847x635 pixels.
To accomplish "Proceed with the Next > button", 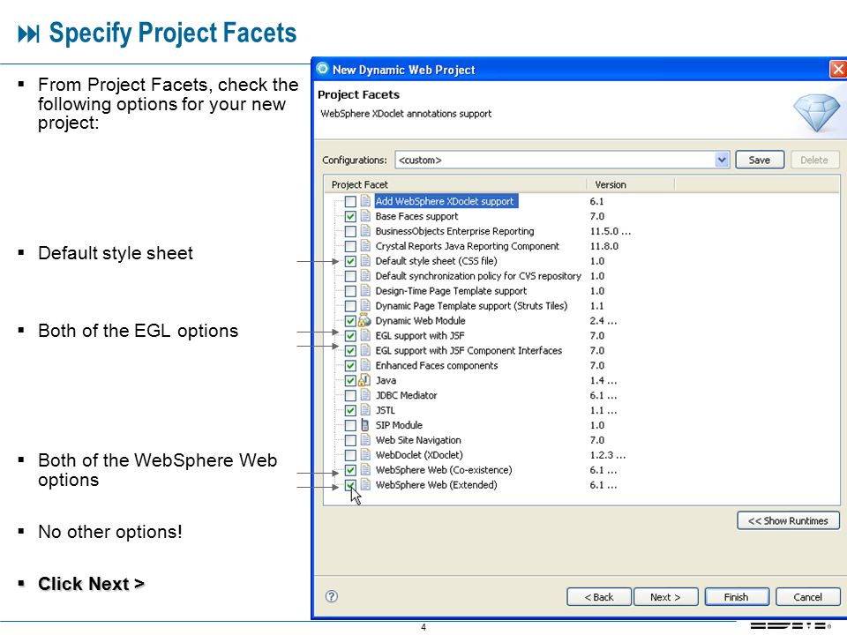I will (665, 597).
